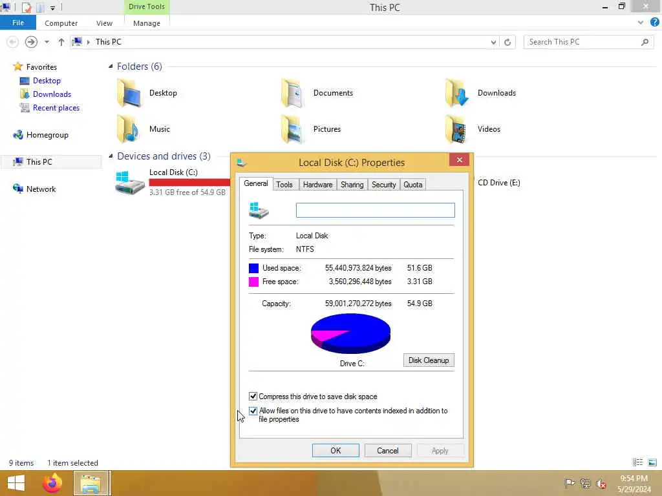
Task: Uncheck Compress this drive to save space
Action: click(x=253, y=396)
